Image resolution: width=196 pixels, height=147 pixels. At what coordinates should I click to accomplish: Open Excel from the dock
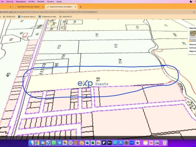(x=92, y=143)
